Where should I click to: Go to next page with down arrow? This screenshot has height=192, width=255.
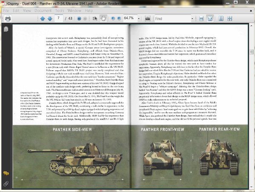tap(50, 18)
